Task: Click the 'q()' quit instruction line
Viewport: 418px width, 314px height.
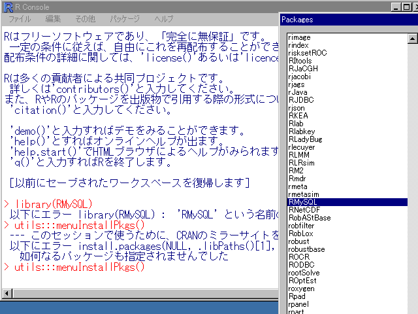Action: [91, 162]
